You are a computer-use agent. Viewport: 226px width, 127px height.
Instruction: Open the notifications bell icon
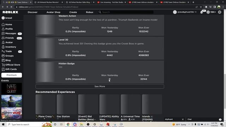pos(202,12)
